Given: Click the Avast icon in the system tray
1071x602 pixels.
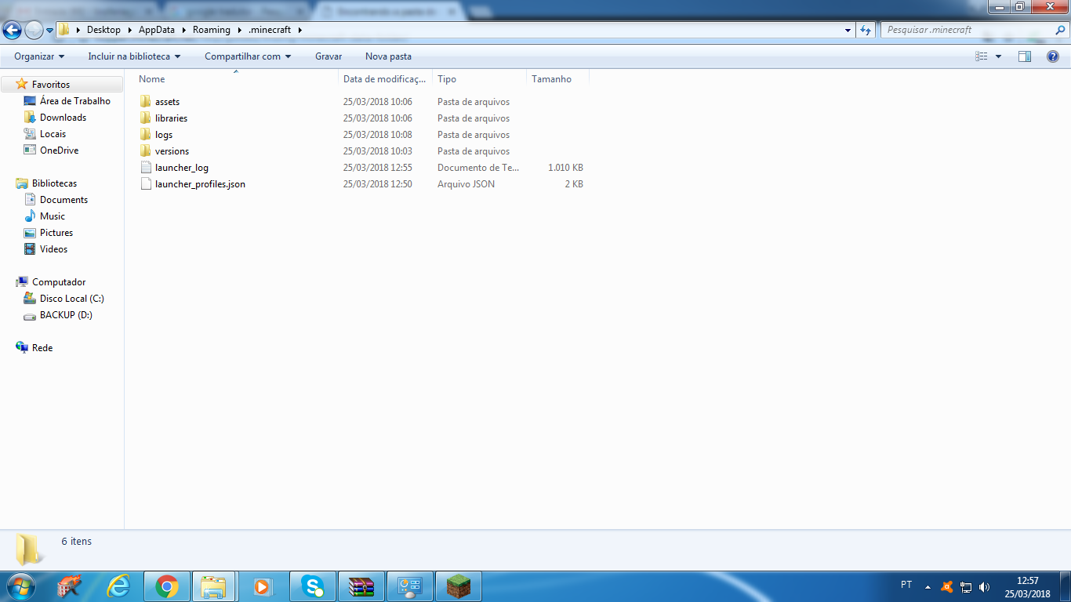Looking at the screenshot, I should coord(947,586).
